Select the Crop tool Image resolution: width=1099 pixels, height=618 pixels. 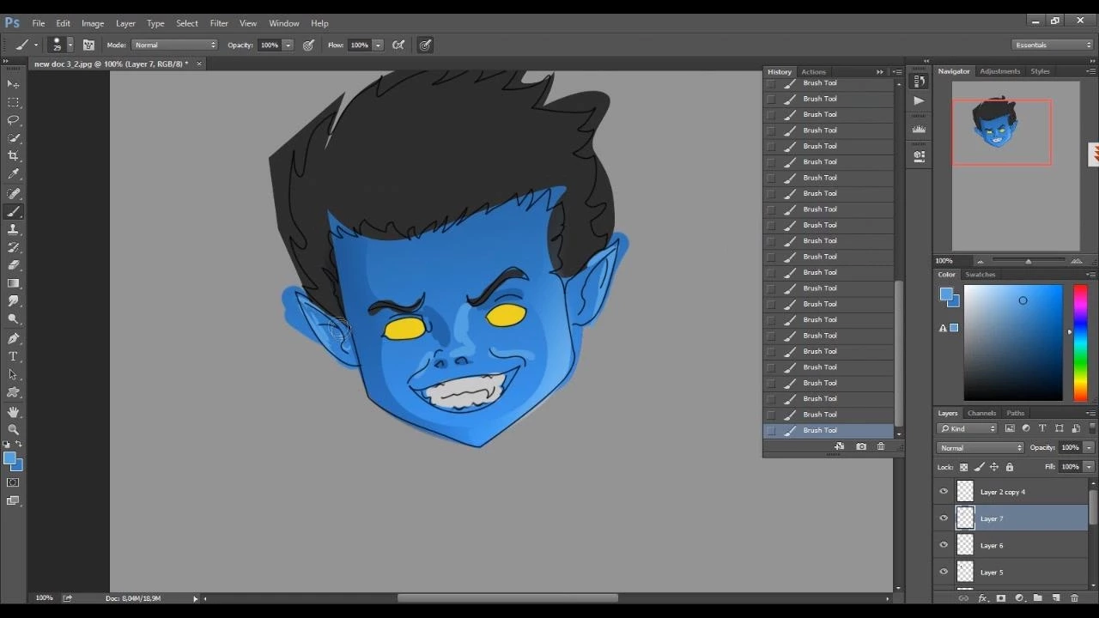pyautogui.click(x=13, y=156)
